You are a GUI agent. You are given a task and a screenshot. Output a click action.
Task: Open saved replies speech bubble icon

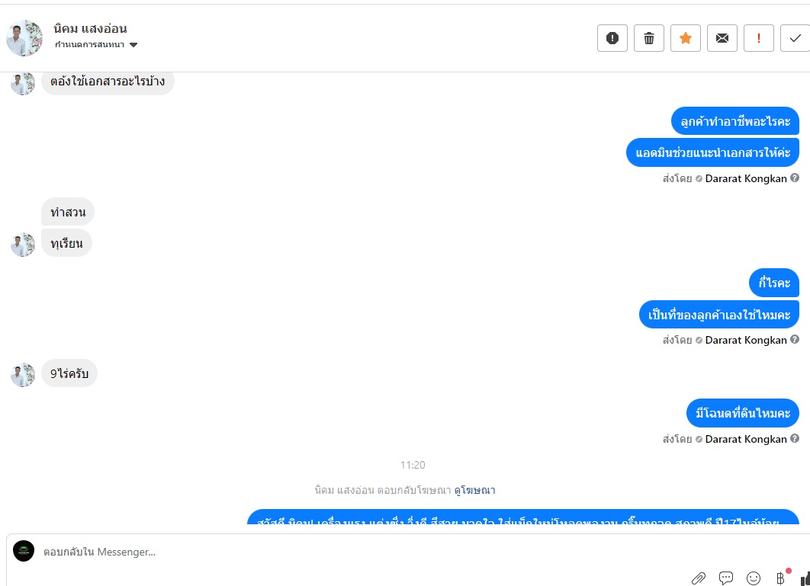point(726,578)
